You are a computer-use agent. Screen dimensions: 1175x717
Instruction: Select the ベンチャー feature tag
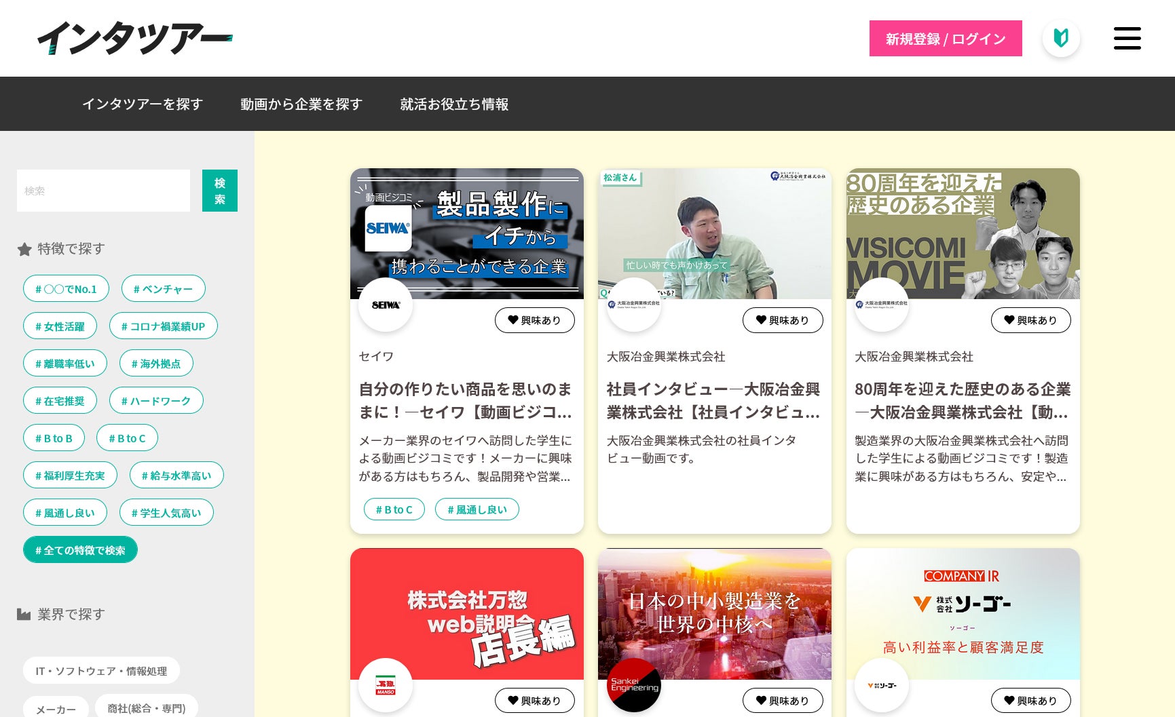click(x=163, y=289)
